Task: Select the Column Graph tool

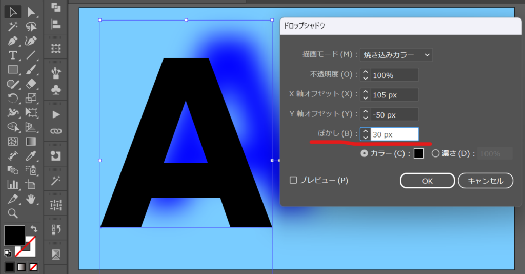Action: (x=13, y=184)
